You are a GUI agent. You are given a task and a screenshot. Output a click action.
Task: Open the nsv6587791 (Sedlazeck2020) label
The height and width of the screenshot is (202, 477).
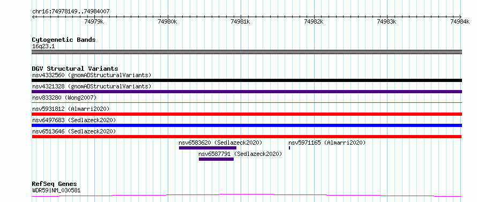click(240, 154)
